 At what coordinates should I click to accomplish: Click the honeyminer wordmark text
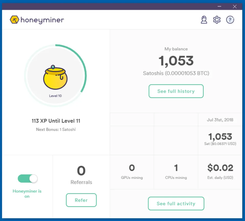42,20
